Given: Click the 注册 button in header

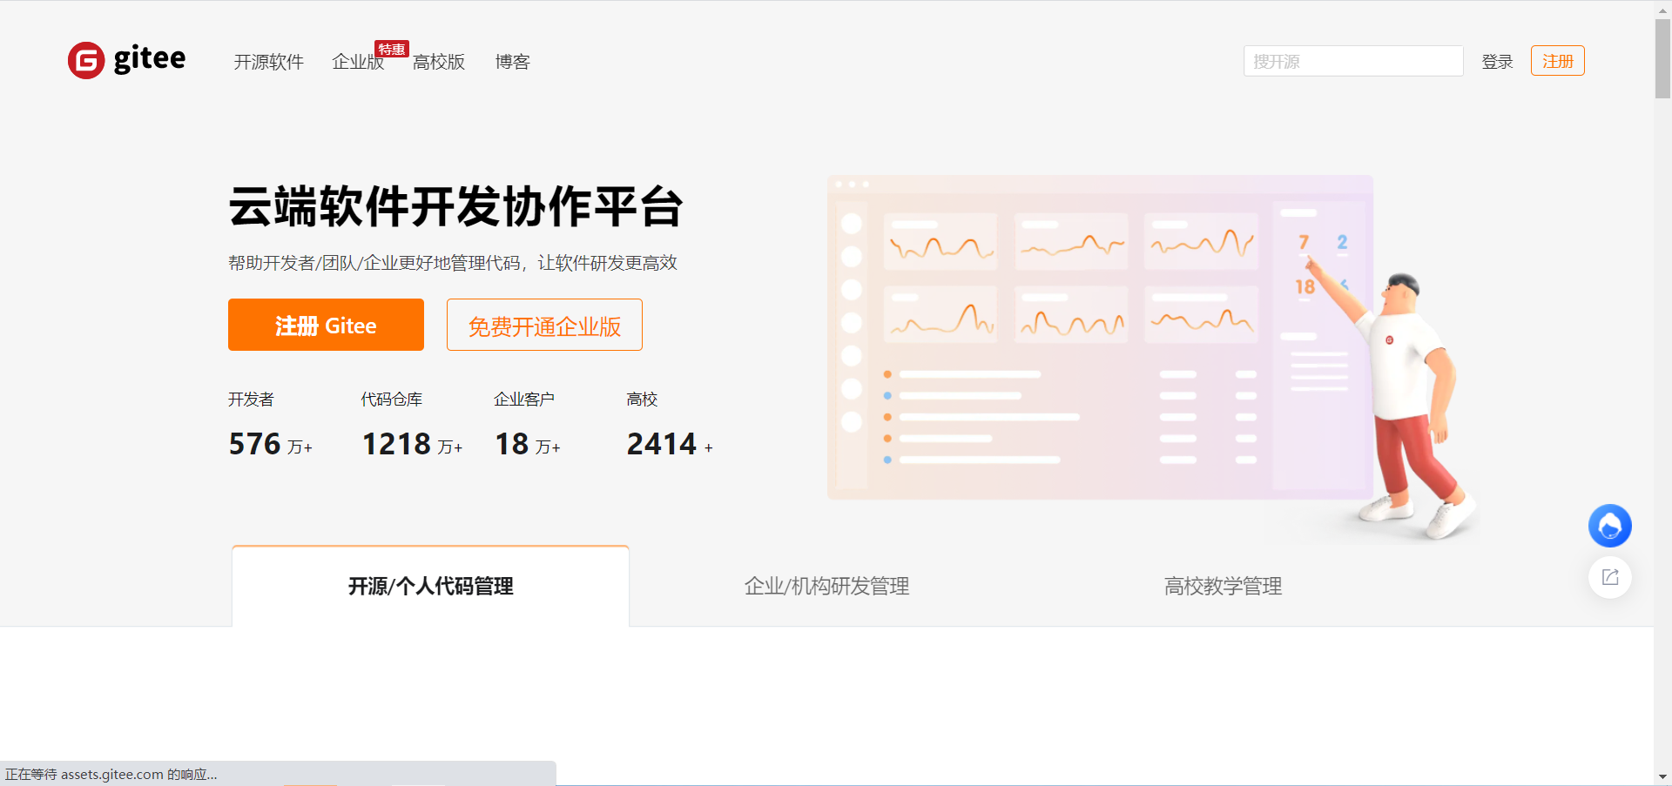Looking at the screenshot, I should (x=1557, y=61).
